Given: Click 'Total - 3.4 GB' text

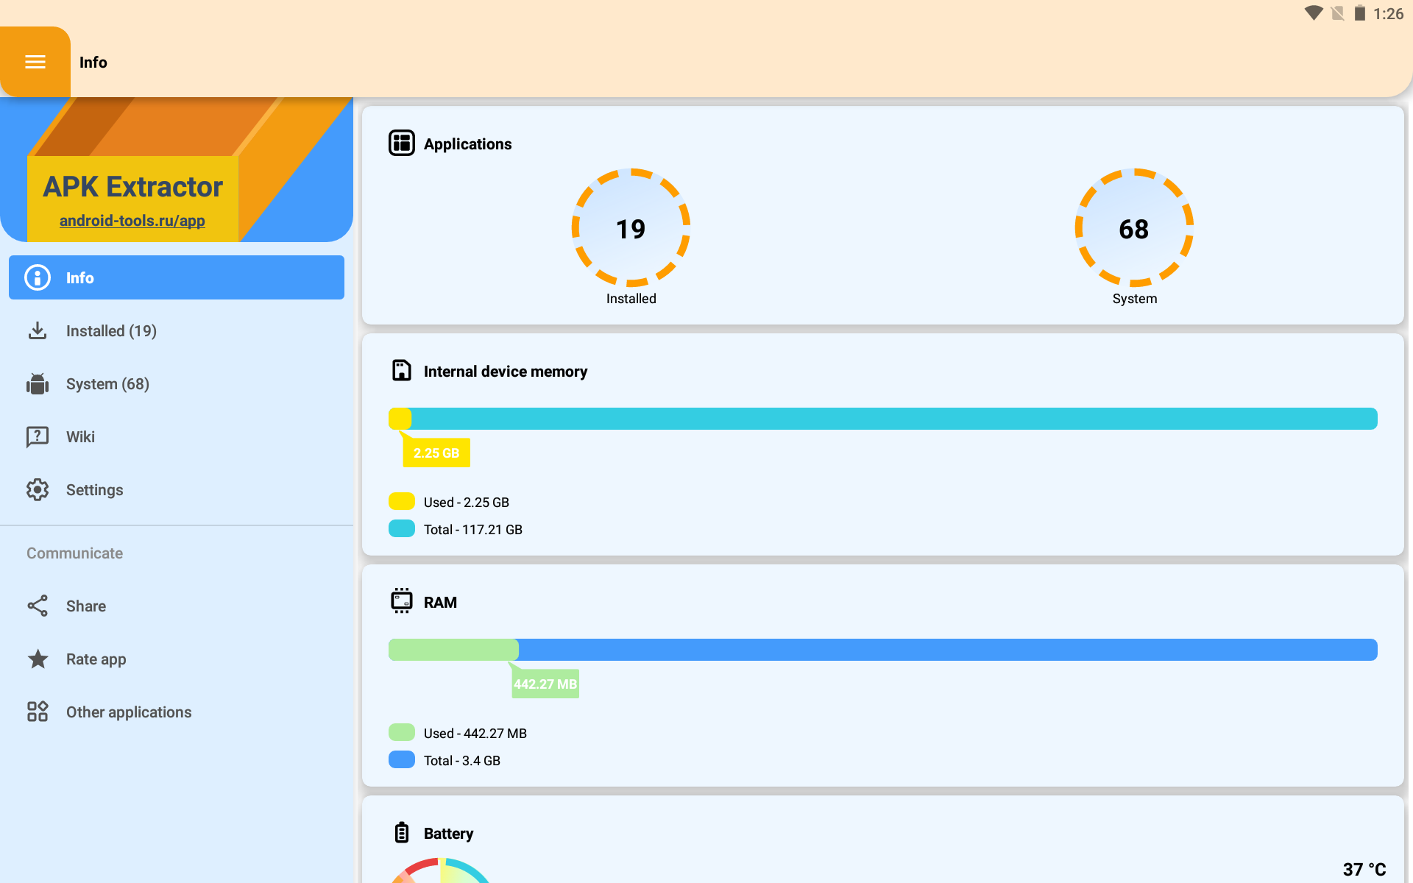Looking at the screenshot, I should (x=462, y=760).
